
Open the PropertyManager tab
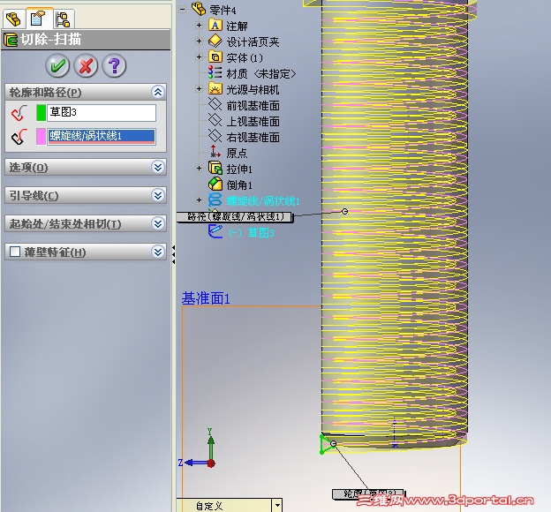click(39, 18)
